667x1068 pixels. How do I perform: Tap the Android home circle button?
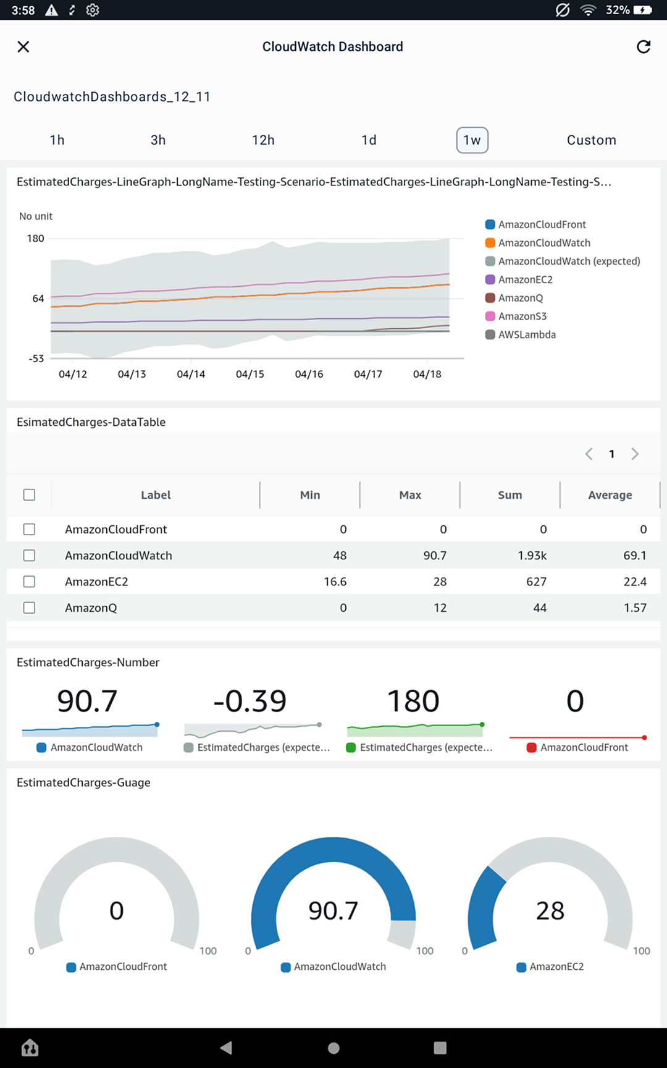[333, 1048]
